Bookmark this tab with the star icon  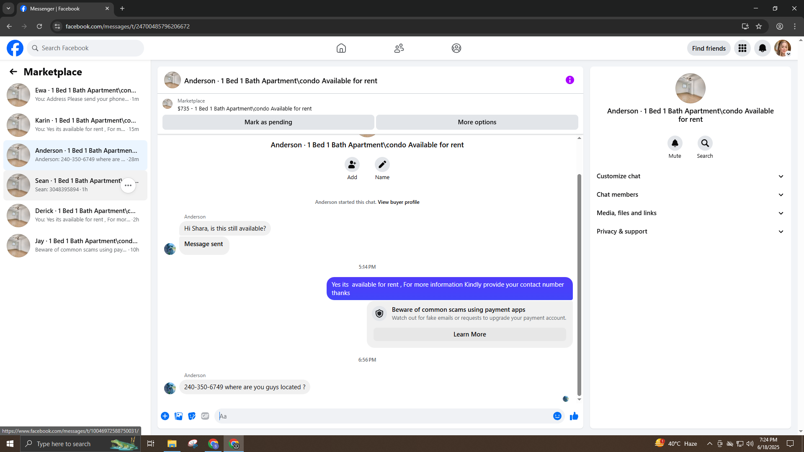pos(759,26)
